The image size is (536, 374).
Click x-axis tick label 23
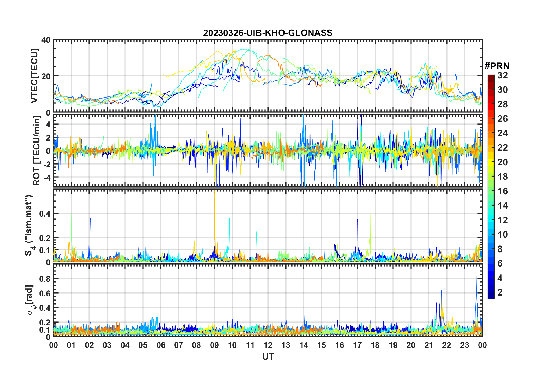(465, 345)
